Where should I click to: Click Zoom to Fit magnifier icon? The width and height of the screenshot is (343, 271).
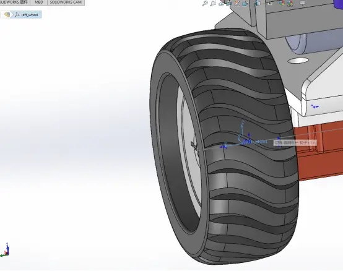[205, 3]
